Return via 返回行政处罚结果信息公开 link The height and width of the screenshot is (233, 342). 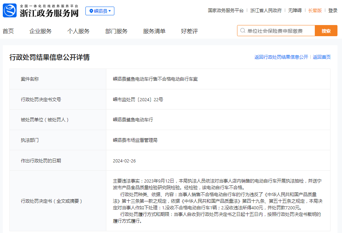[x=281, y=57]
